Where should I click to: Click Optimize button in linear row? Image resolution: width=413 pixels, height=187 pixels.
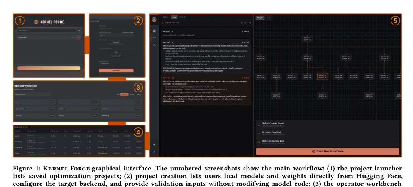139,153
